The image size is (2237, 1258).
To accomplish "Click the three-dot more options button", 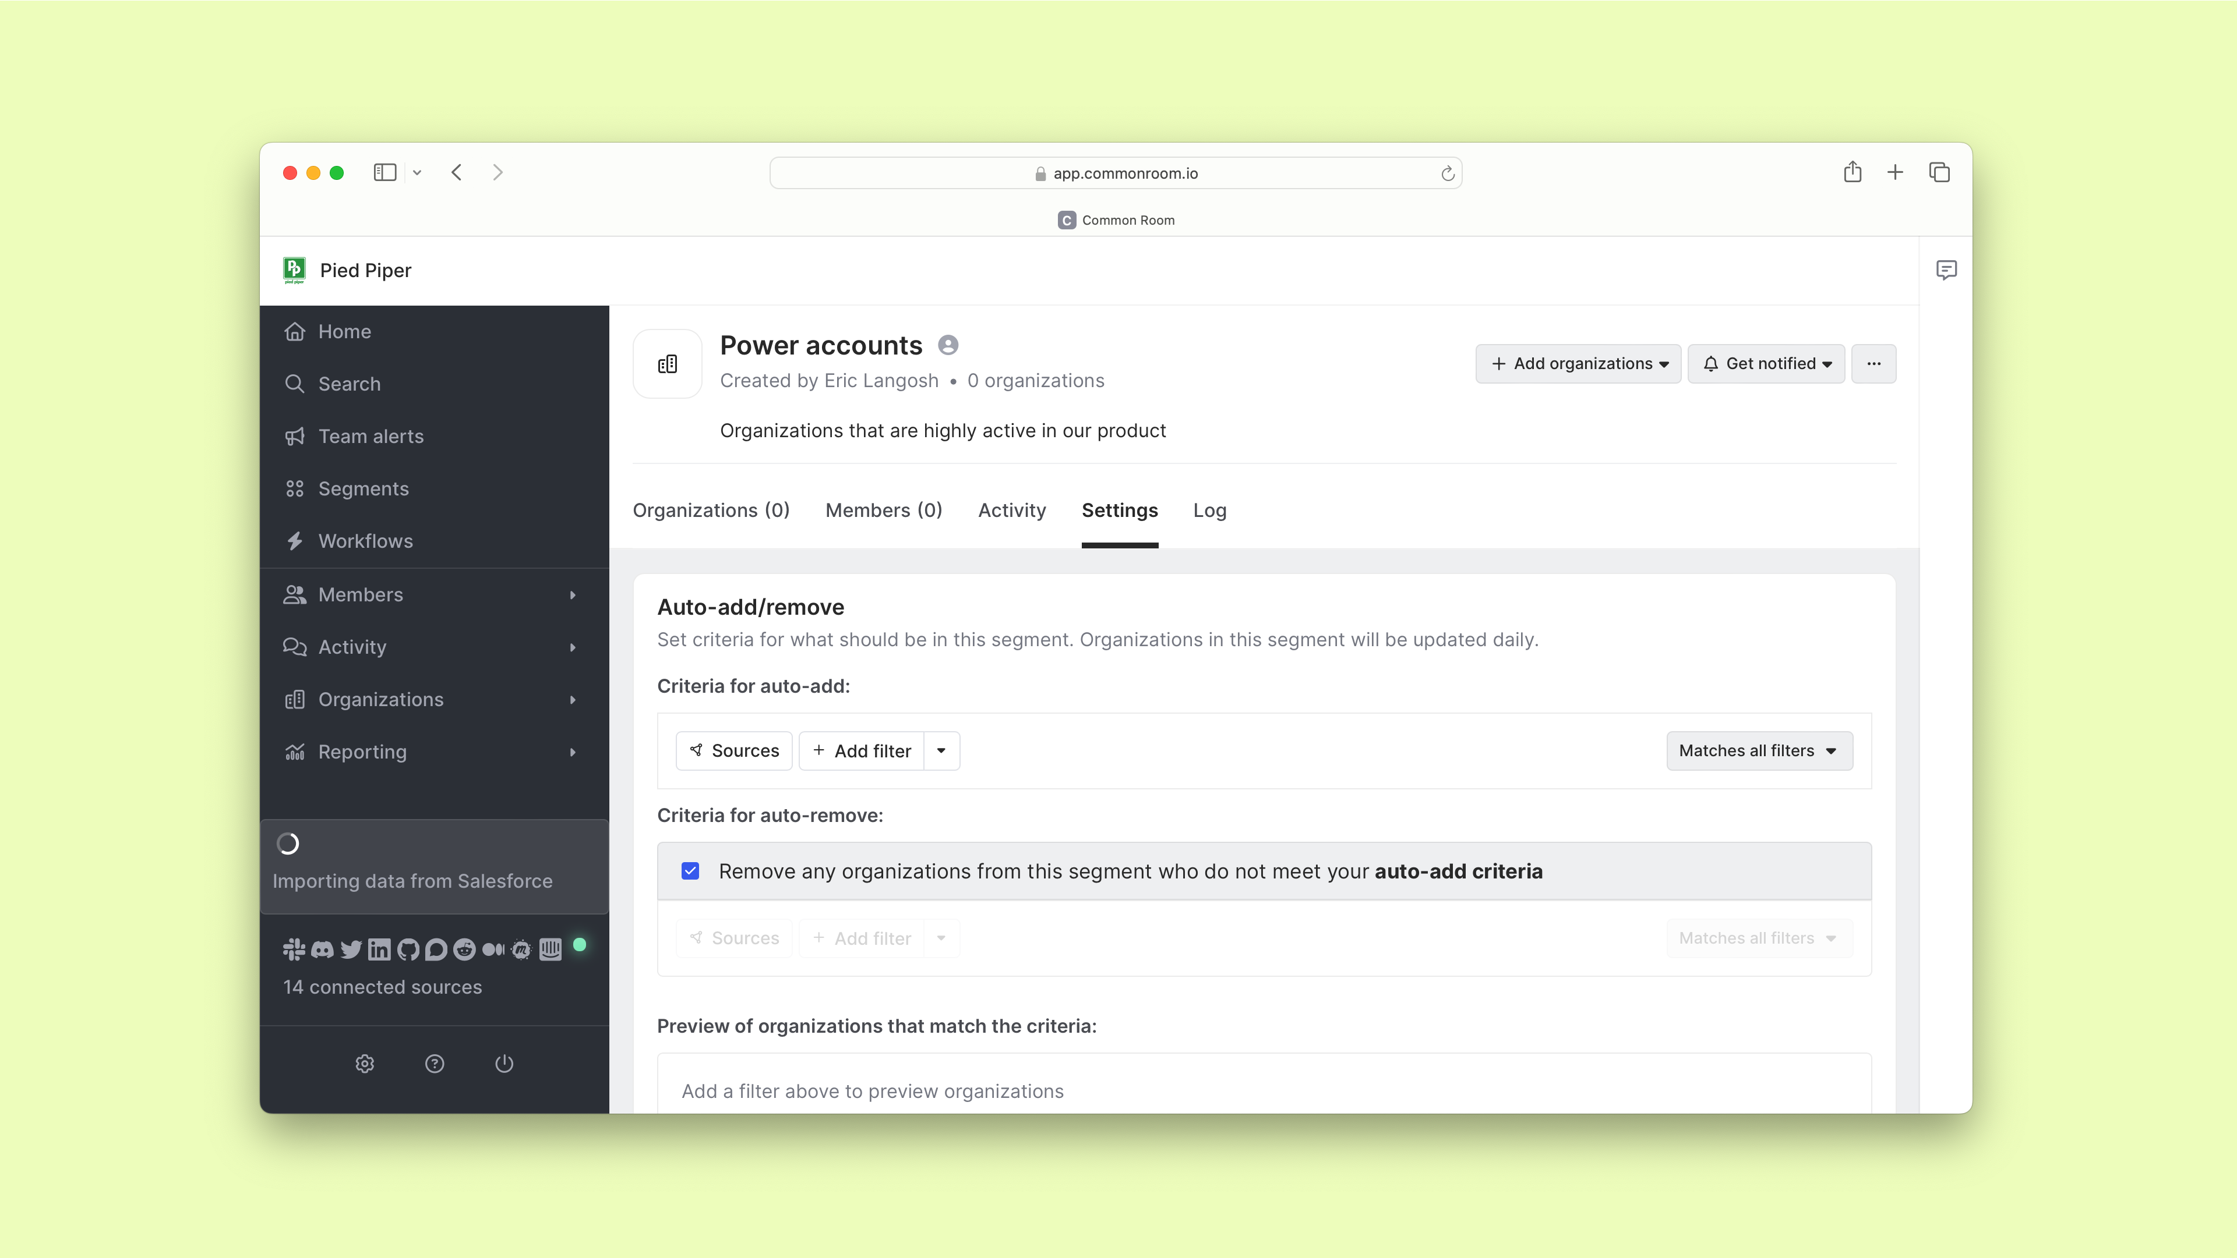I will point(1873,363).
